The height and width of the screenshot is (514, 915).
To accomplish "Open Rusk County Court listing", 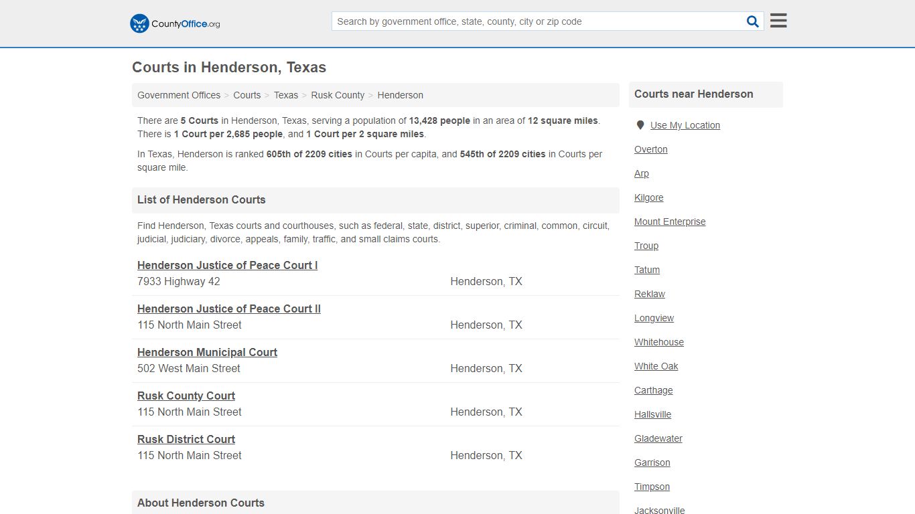I will 186,396.
